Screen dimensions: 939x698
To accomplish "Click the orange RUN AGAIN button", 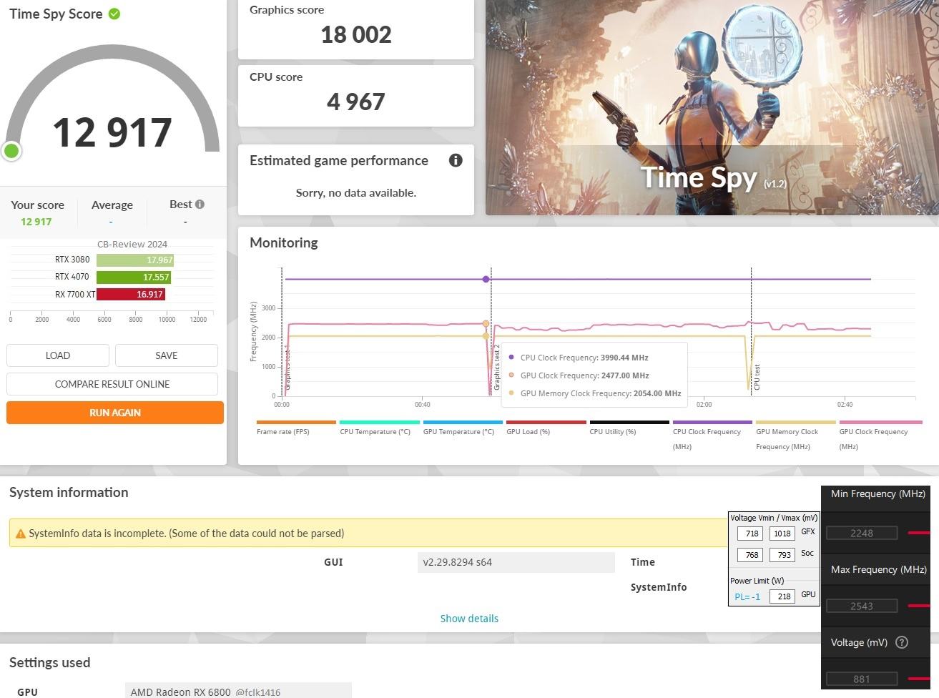I will click(115, 413).
